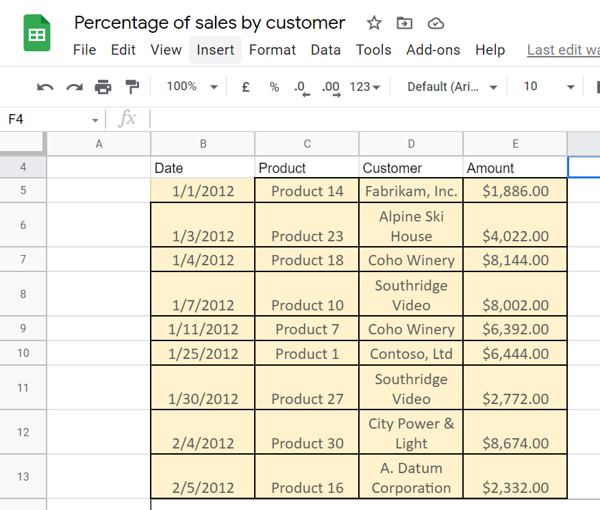The width and height of the screenshot is (600, 510).
Task: Select the paint format tool
Action: coord(132,87)
